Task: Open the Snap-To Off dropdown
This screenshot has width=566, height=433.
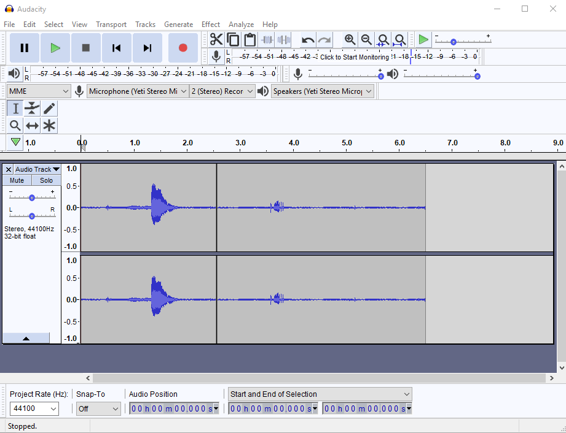Action: (x=98, y=408)
